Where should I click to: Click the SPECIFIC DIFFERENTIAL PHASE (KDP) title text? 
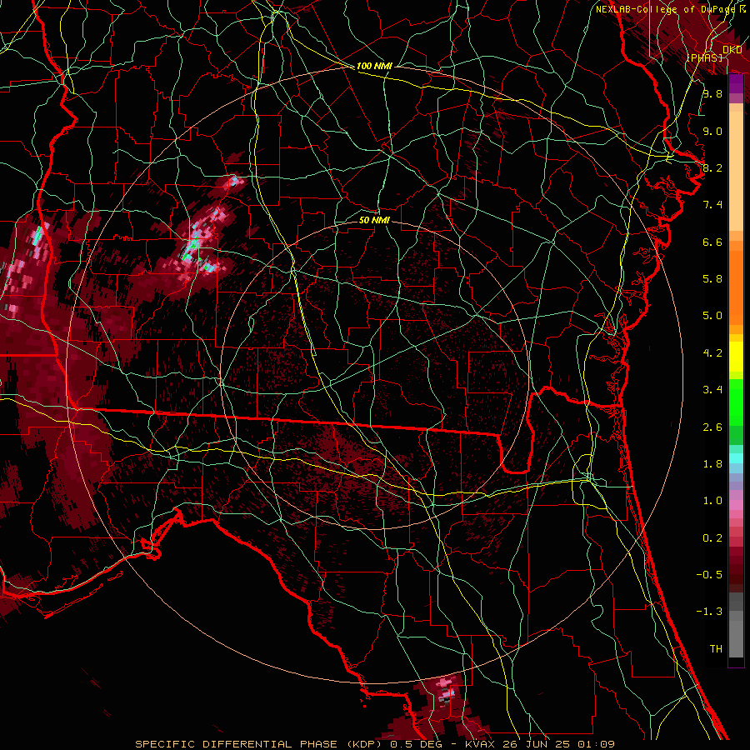click(x=260, y=744)
